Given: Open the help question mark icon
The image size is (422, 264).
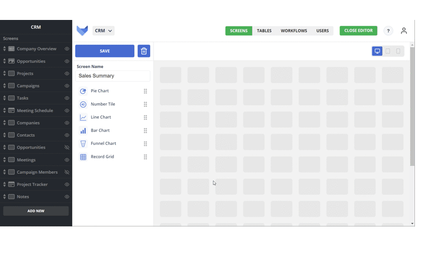Looking at the screenshot, I should pos(388,31).
